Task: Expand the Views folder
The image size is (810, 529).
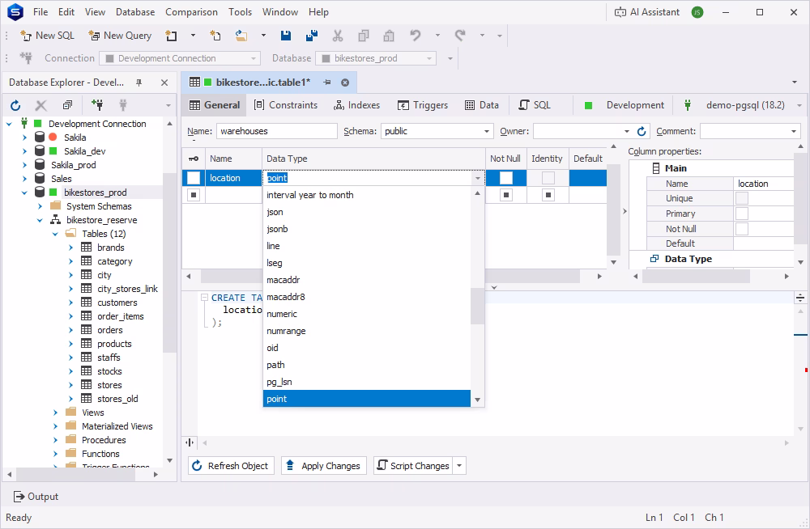Action: 55,413
